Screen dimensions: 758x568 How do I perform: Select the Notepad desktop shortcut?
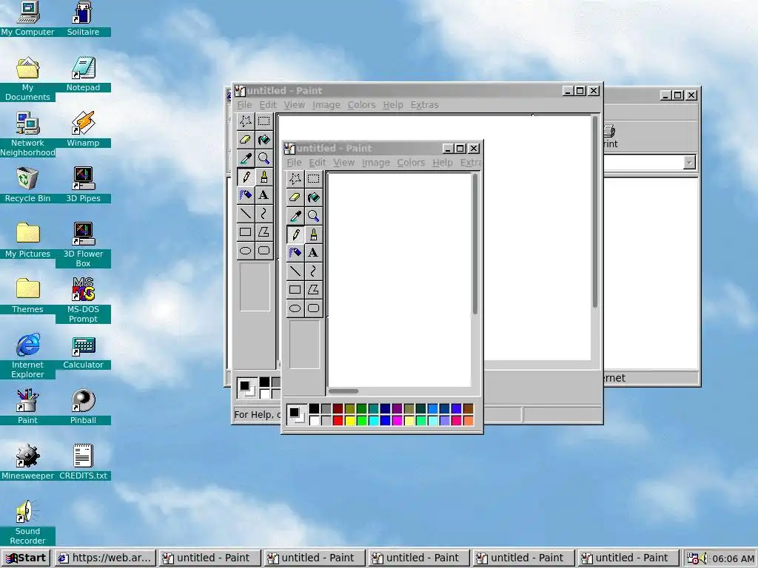click(x=83, y=73)
